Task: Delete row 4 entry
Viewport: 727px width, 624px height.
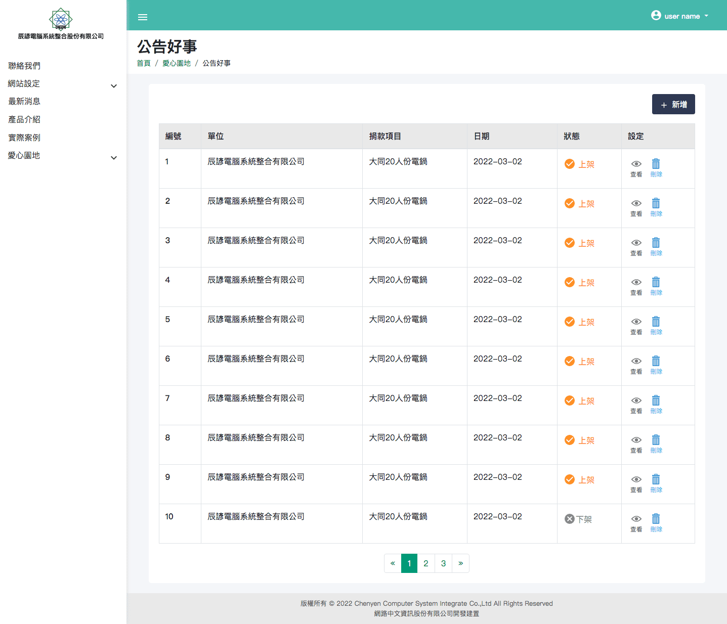Action: pos(656,286)
